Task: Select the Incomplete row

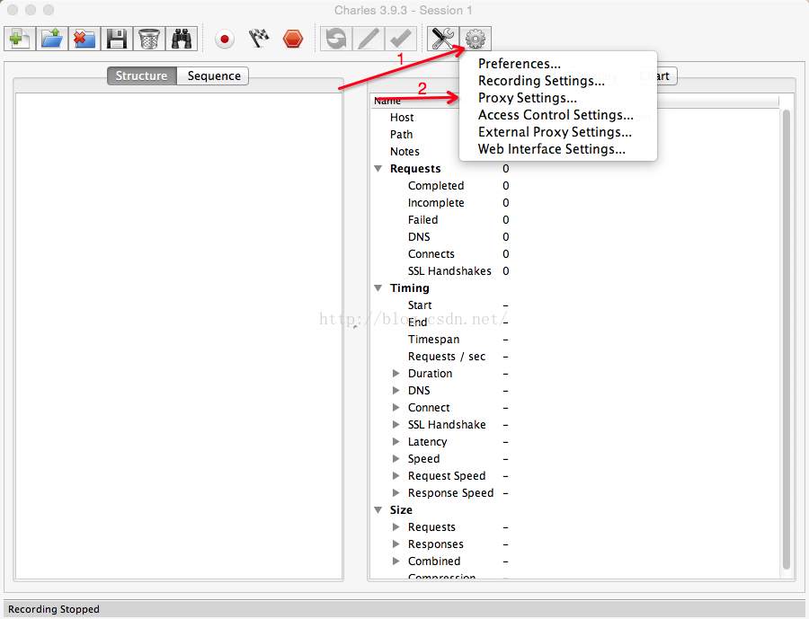Action: coord(574,202)
